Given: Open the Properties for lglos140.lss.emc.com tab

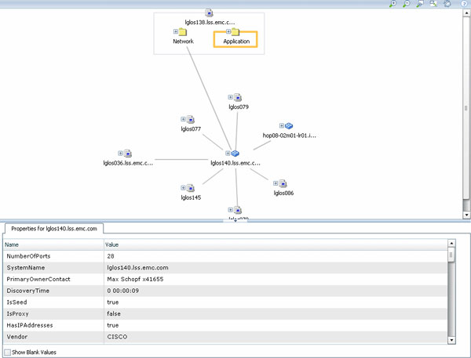Looking at the screenshot, I should 54,229.
